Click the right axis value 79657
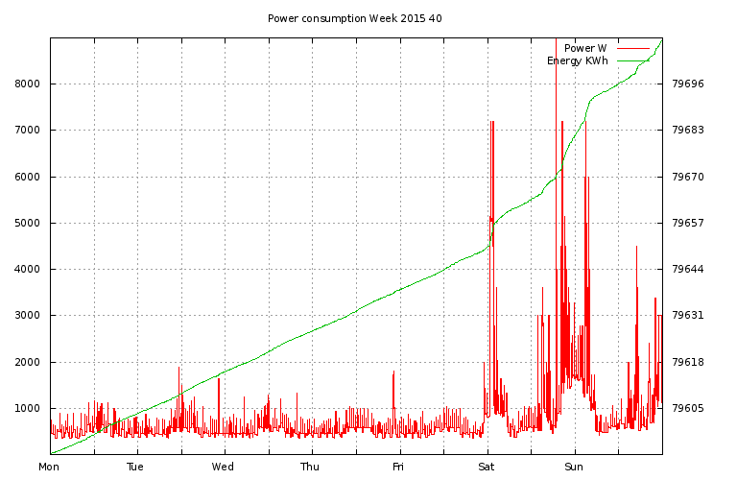This screenshot has width=737, height=480. pos(688,224)
